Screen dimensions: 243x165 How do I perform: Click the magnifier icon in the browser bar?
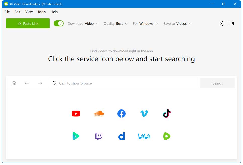(x=55, y=83)
